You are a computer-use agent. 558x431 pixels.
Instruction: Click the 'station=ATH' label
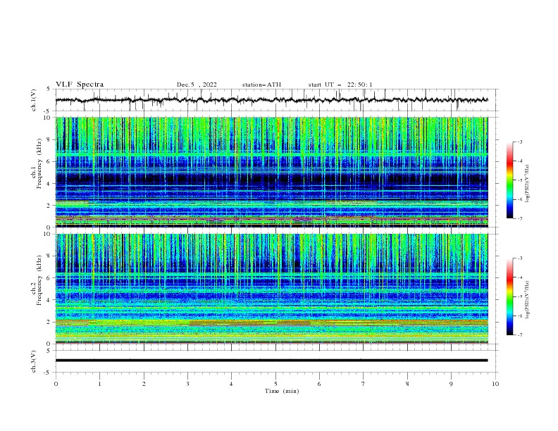pos(261,85)
